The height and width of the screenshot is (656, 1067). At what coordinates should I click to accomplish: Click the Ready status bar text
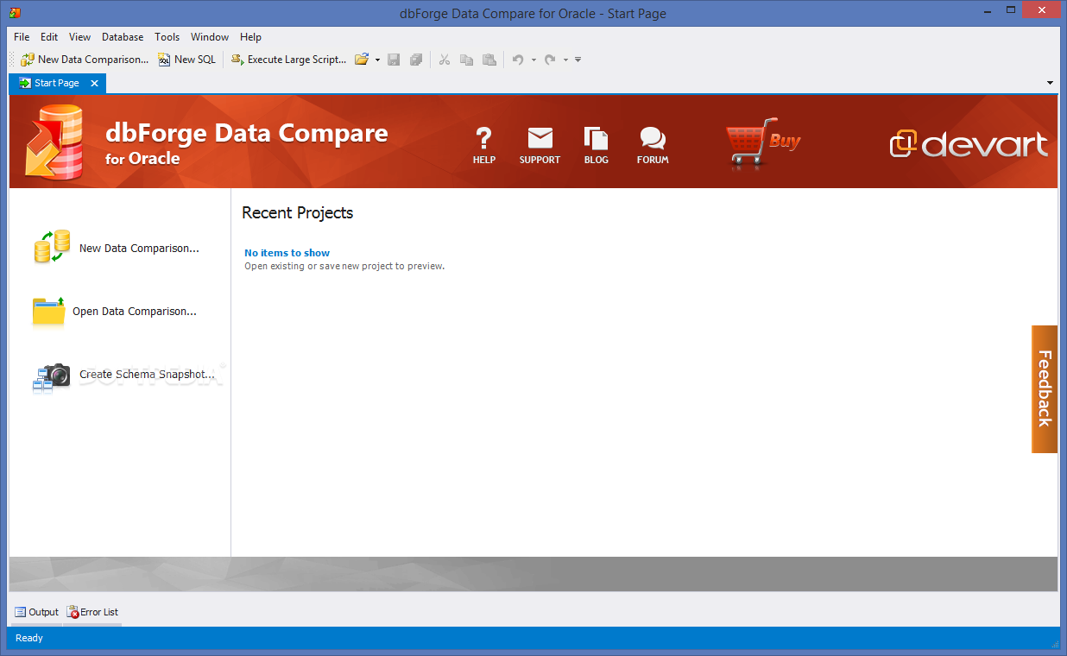(29, 639)
